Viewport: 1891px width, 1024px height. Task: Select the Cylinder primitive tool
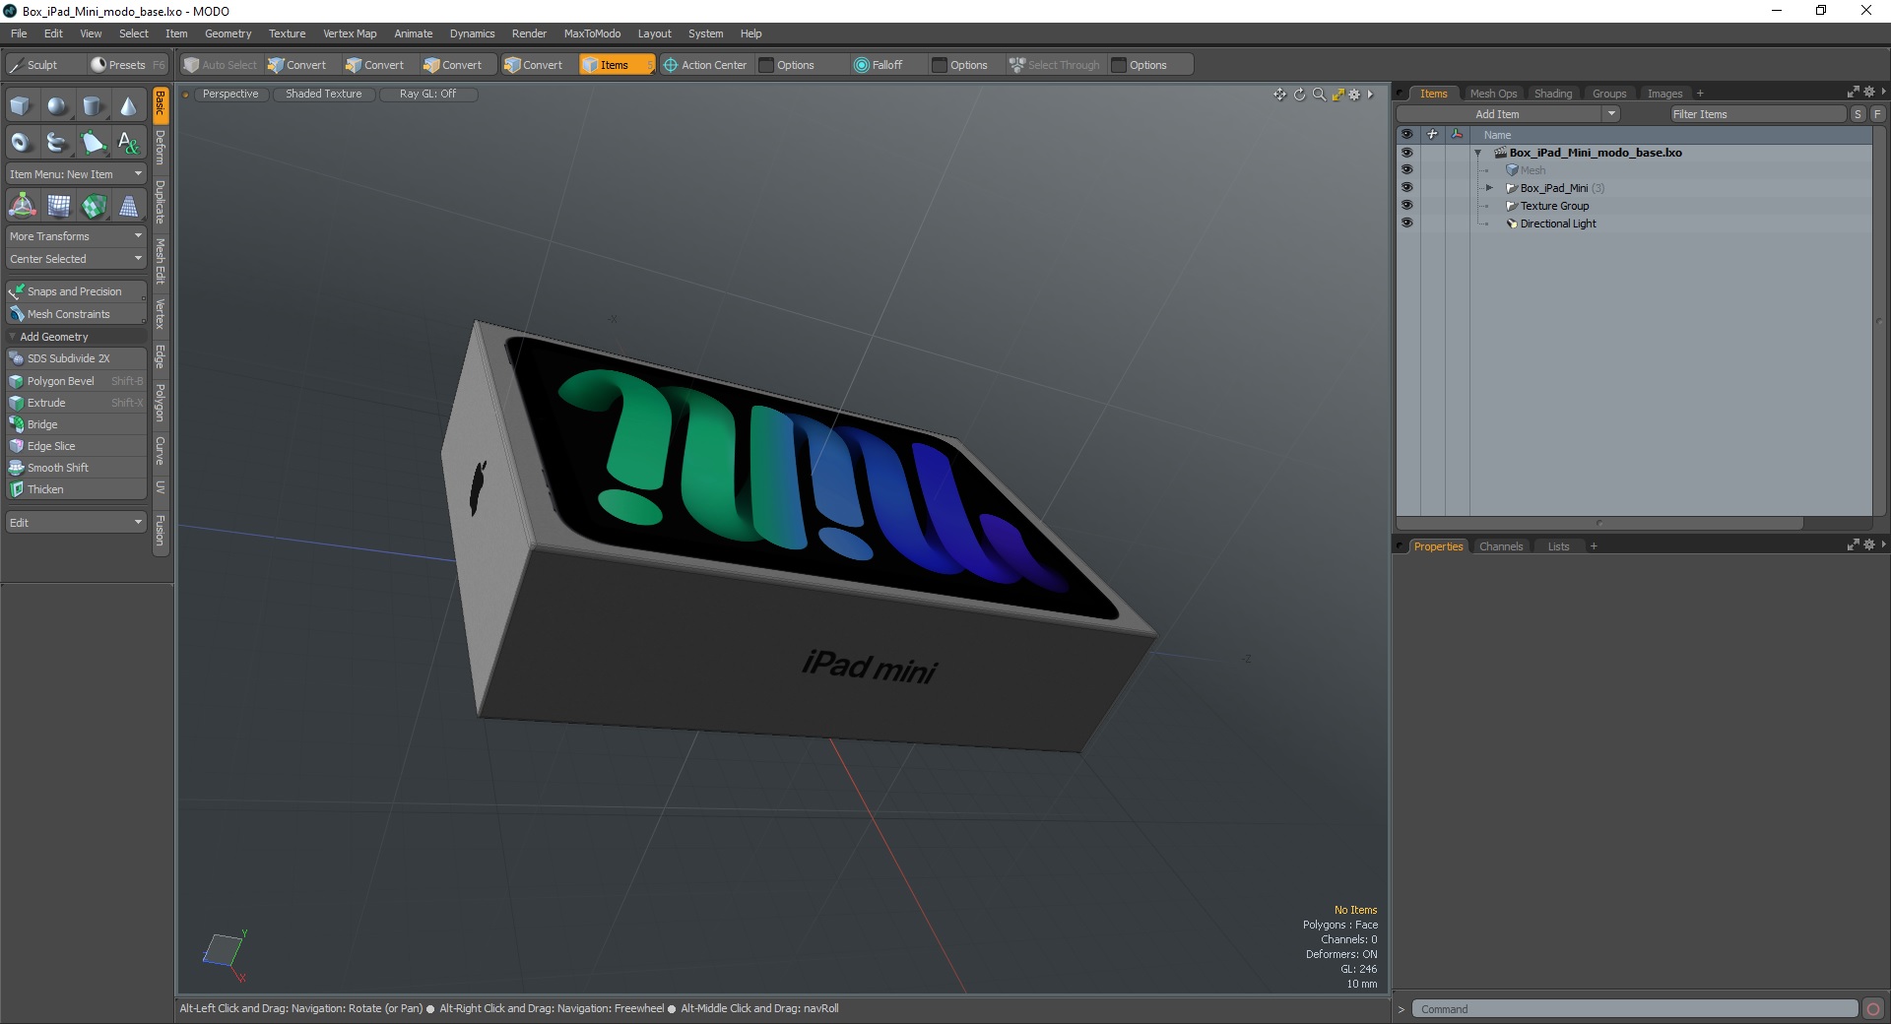pos(93,105)
